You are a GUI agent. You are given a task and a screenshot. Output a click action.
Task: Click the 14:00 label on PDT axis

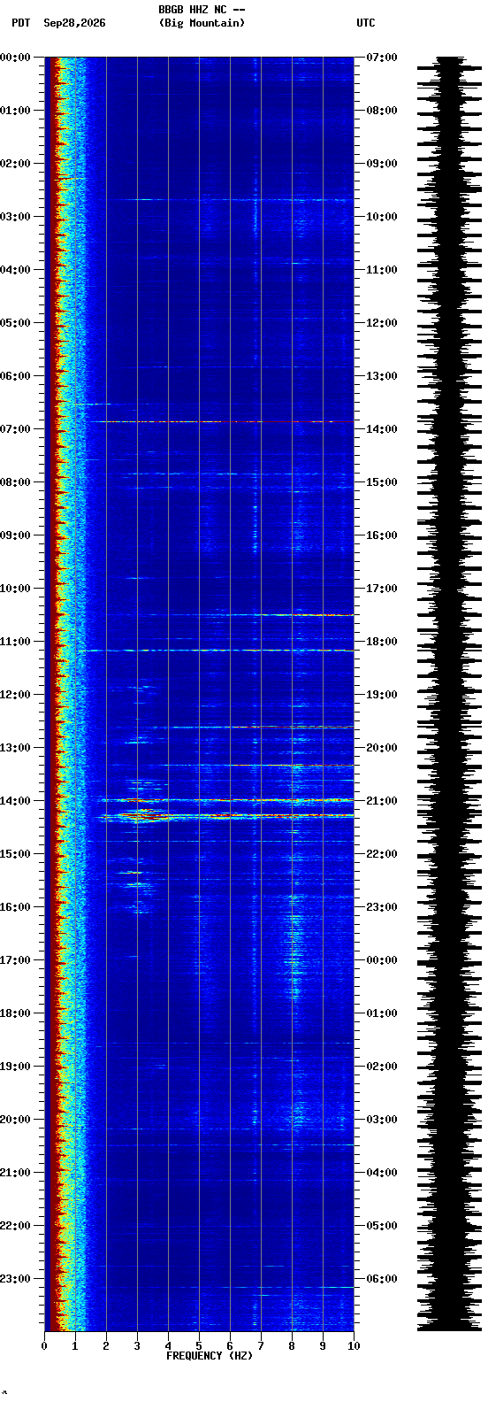[15, 801]
